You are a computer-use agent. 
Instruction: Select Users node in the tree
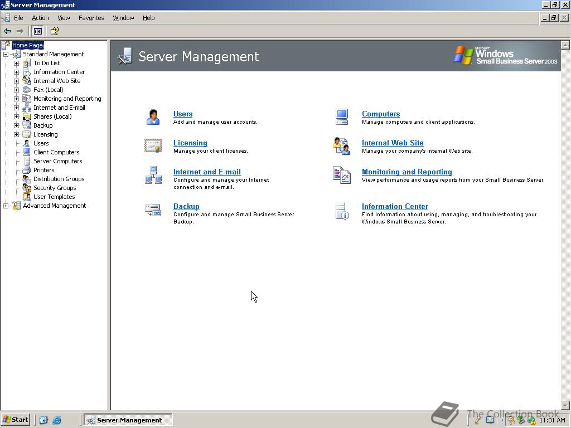pos(41,143)
